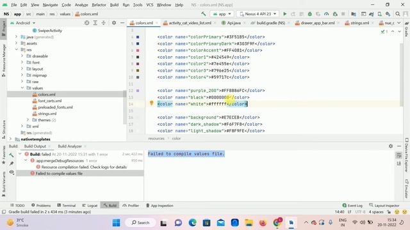Click the taskbar Search box

pos(140,223)
